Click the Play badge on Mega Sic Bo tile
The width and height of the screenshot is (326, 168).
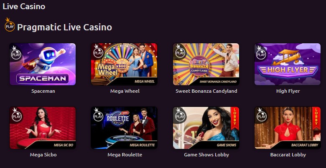16,115
